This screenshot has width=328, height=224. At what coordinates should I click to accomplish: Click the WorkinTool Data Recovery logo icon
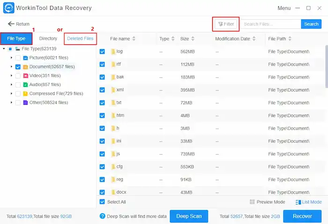(9, 8)
